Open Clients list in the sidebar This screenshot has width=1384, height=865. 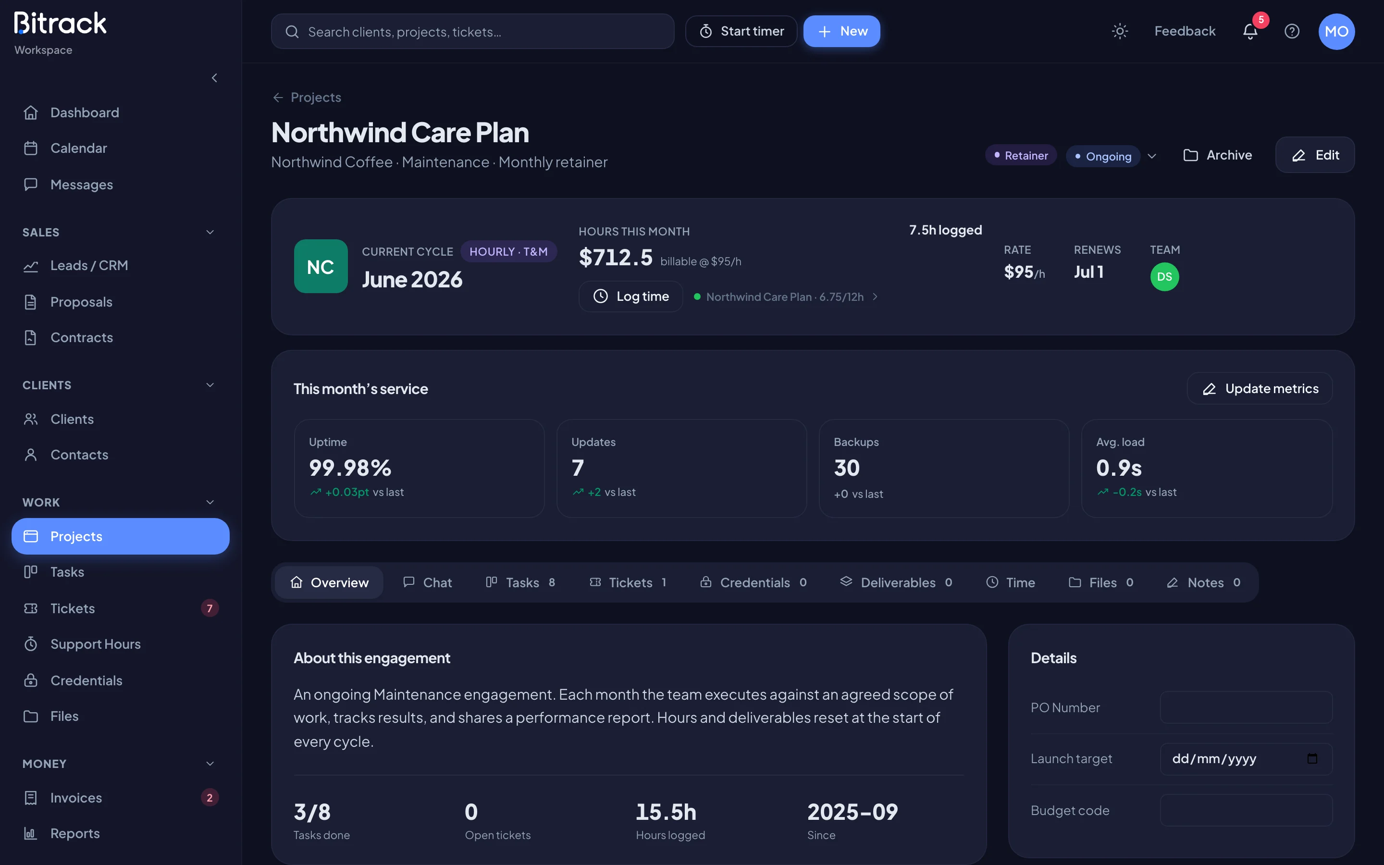point(121,420)
